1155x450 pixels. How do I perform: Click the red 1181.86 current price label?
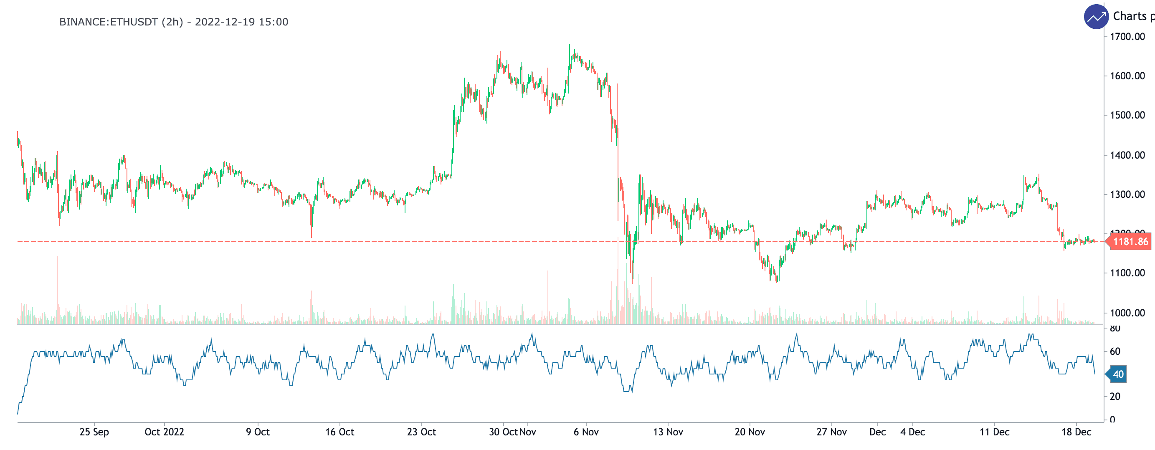(x=1130, y=242)
